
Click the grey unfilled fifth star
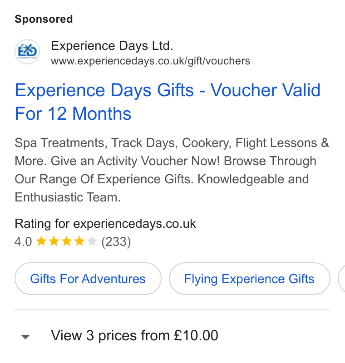(x=92, y=241)
